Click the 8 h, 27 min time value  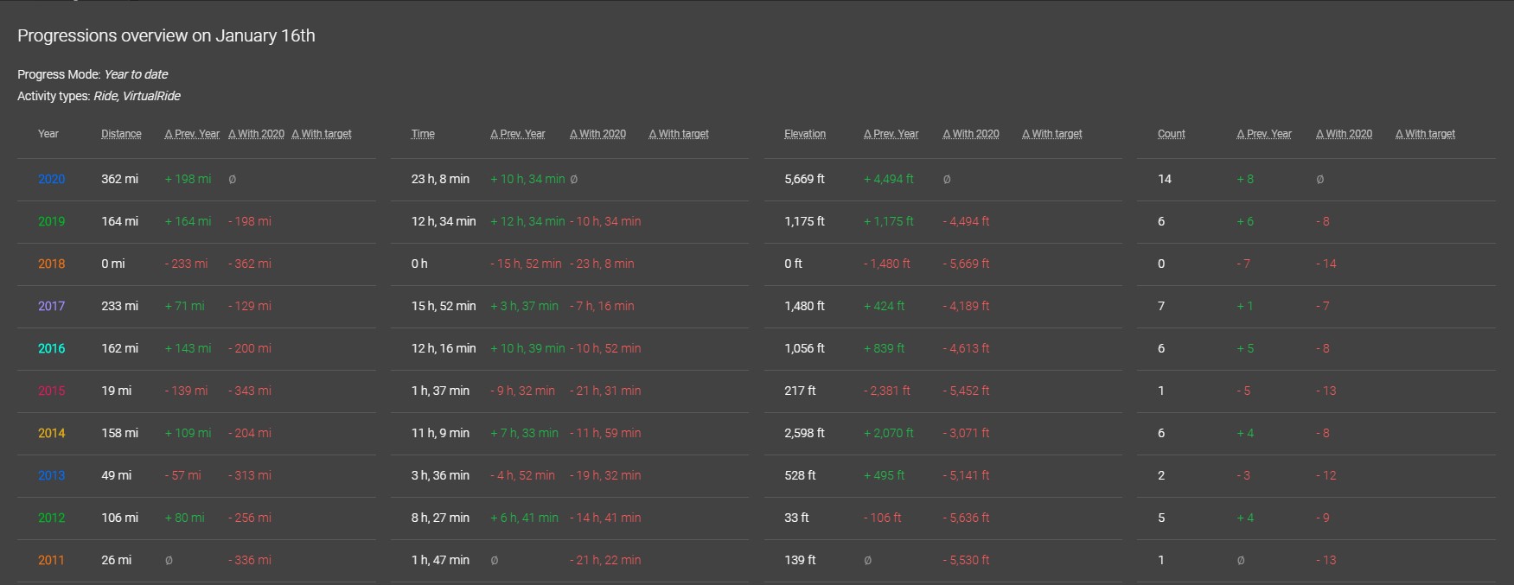point(440,518)
